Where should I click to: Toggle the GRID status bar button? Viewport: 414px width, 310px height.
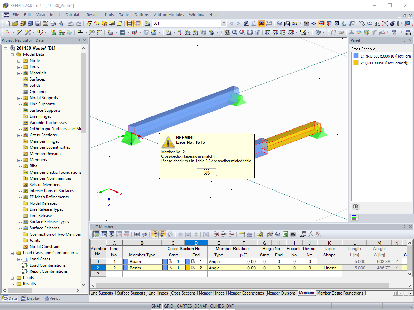tap(169, 306)
